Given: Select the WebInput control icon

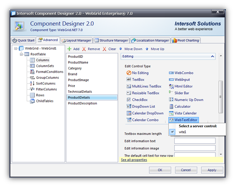Looking at the screenshot, I should tap(171, 80).
